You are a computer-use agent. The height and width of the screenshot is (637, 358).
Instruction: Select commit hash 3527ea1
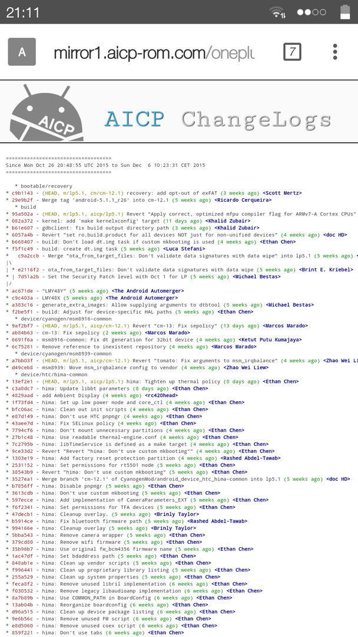click(x=22, y=479)
